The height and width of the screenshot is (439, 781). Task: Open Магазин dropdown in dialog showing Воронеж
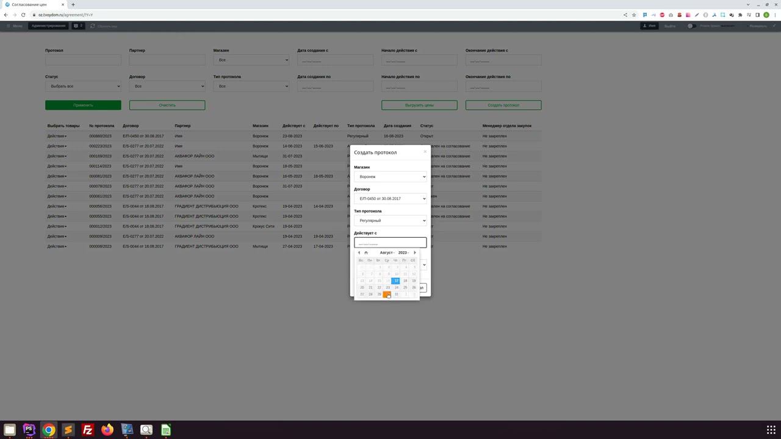390,177
